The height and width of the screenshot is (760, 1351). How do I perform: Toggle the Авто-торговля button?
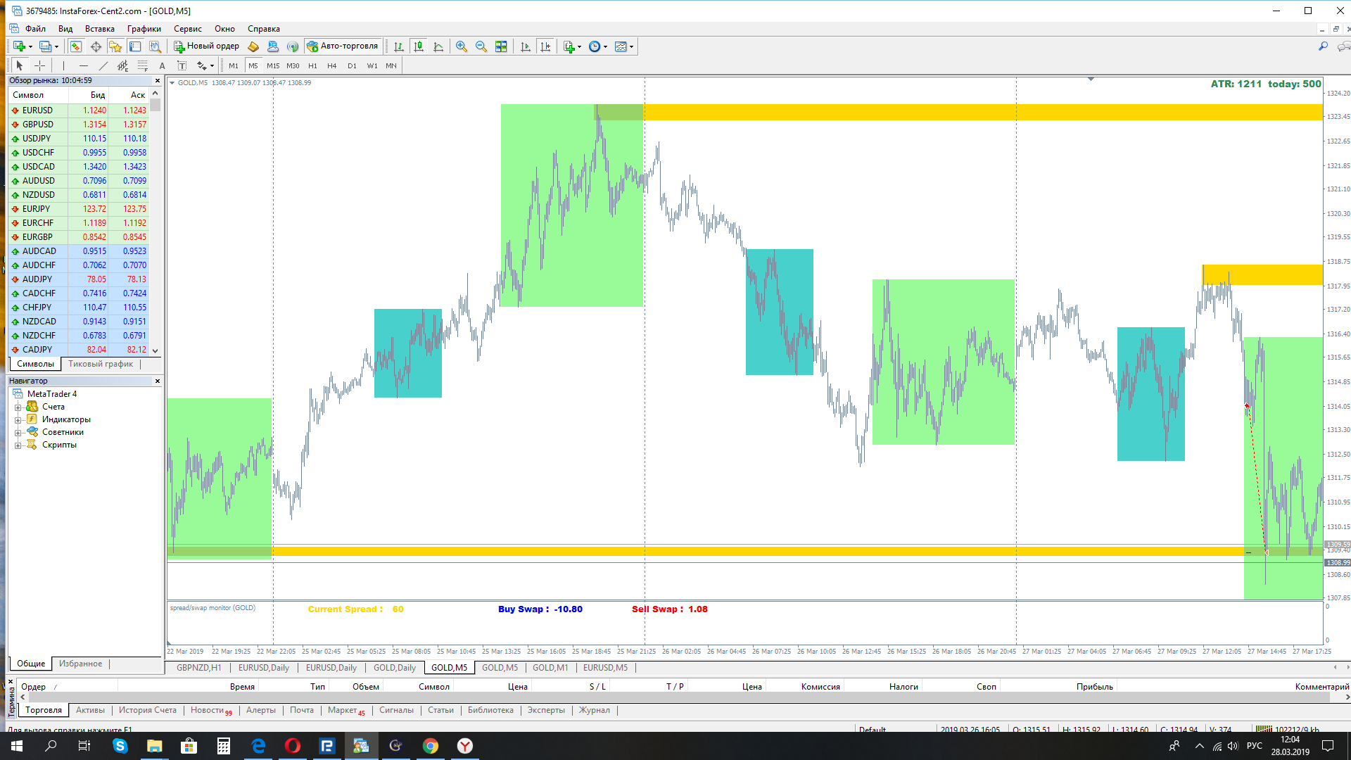[x=343, y=46]
